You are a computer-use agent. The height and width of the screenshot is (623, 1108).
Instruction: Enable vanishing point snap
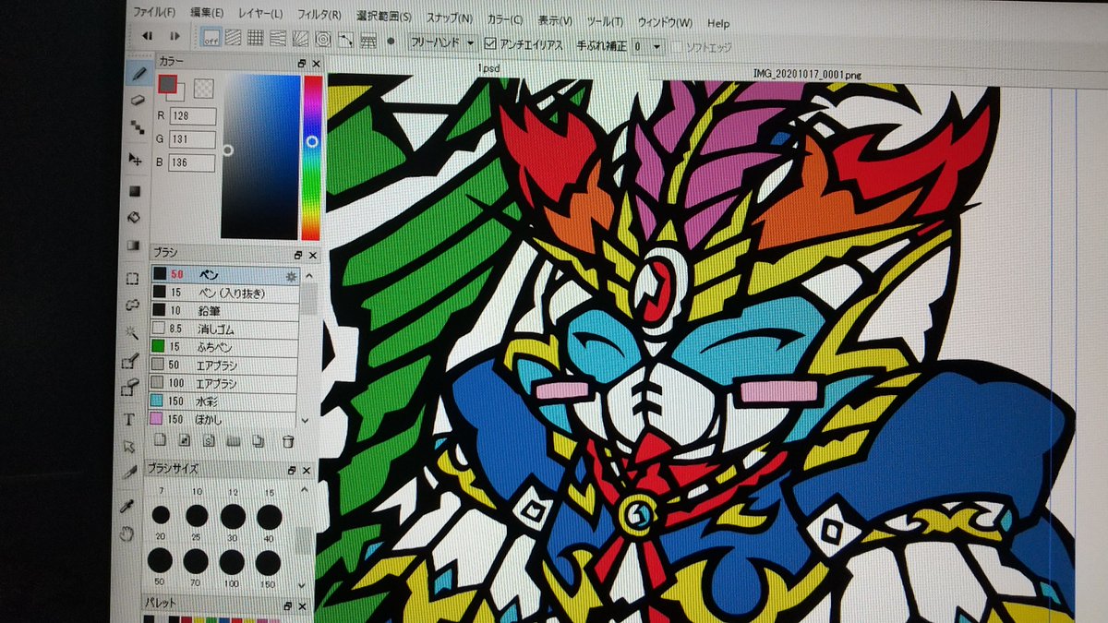coord(278,39)
